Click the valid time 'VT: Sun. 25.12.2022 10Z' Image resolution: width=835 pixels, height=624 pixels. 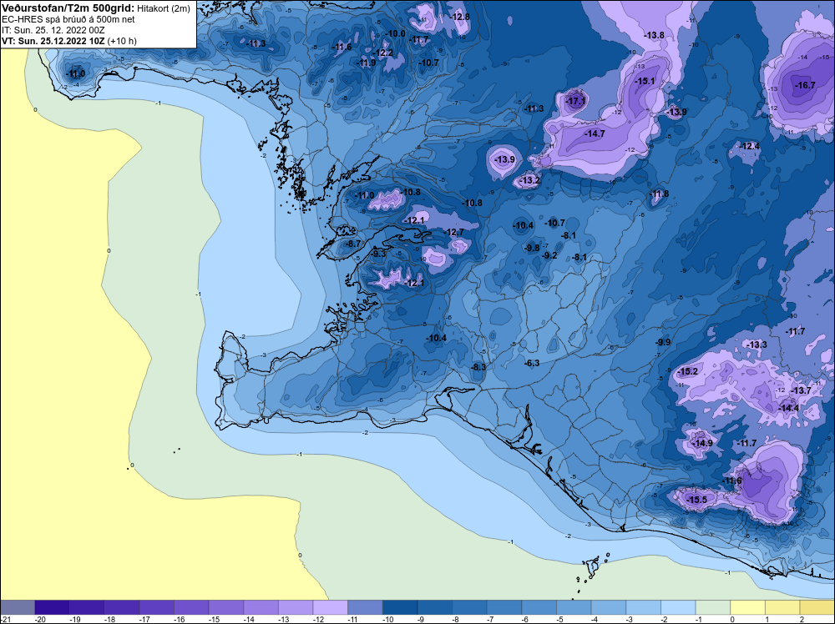coord(53,41)
